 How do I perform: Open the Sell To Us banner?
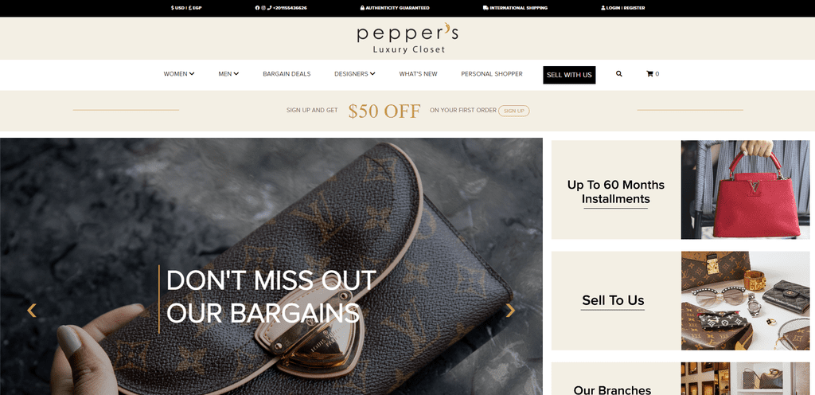(x=680, y=300)
